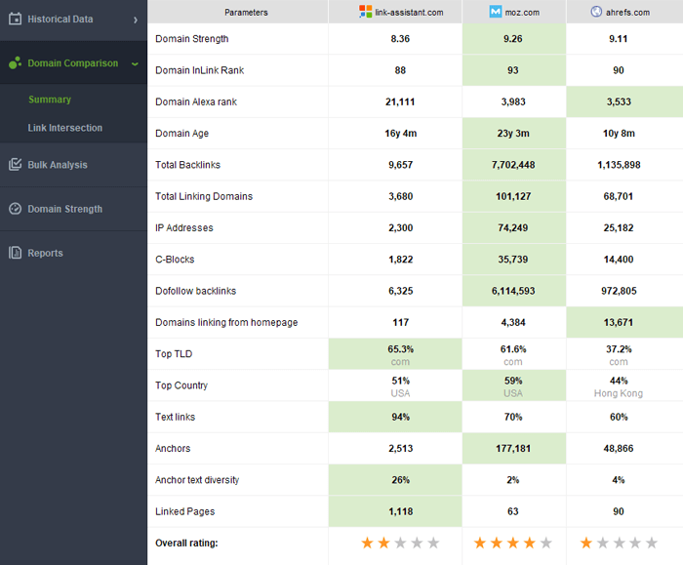The image size is (683, 565).
Task: Click the Historical Data calendar icon
Action: [16, 20]
